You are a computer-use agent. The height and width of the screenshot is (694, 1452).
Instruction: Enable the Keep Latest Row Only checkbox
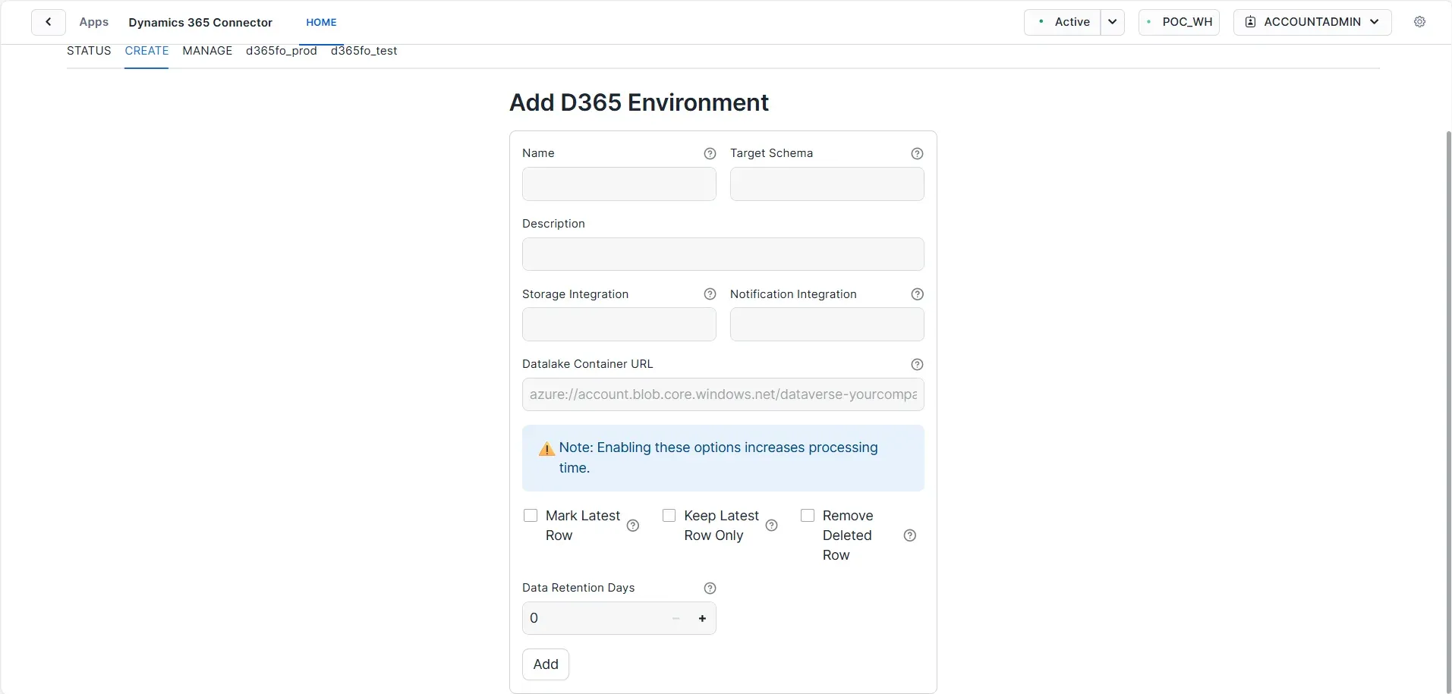669,515
